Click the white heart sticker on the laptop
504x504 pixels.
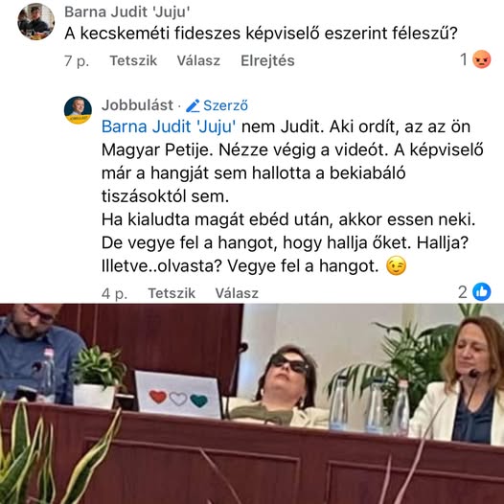tap(178, 399)
